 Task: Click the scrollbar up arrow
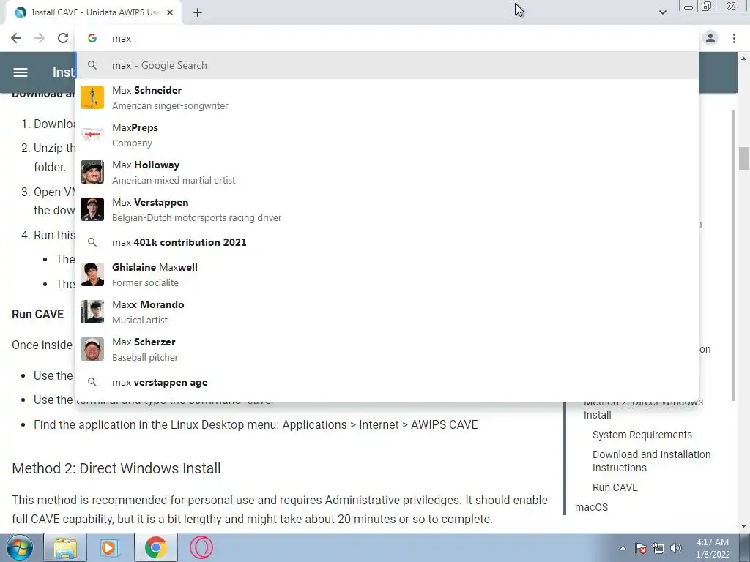[743, 59]
